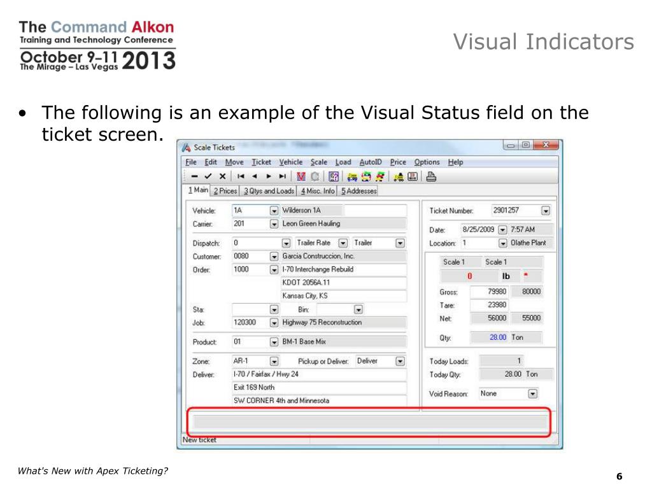Open the AutoID menu
The height and width of the screenshot is (489, 652).
coord(371,162)
